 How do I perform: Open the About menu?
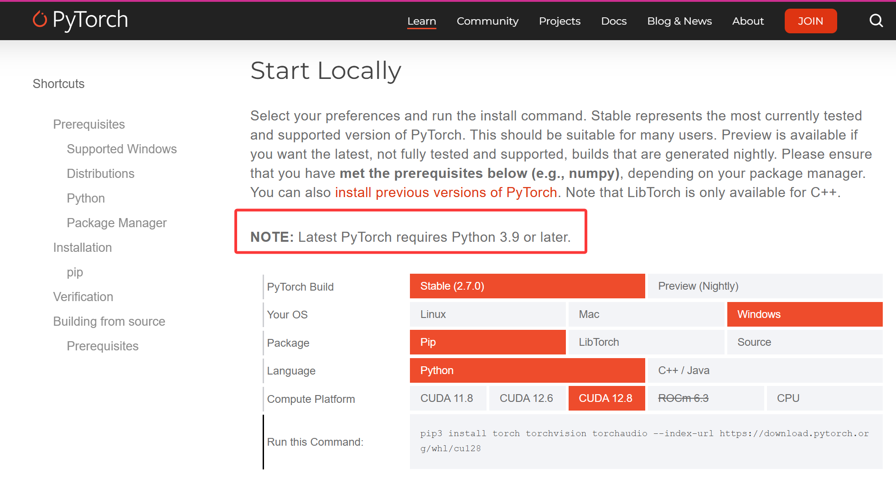(x=748, y=21)
